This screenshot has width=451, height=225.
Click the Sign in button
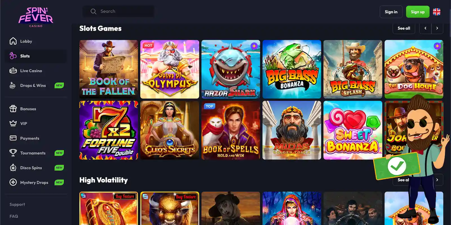tap(391, 12)
